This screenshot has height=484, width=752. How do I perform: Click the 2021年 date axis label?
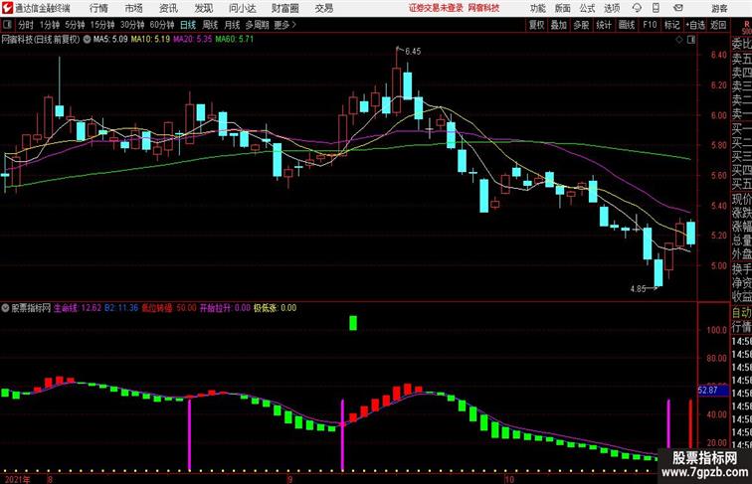[16, 479]
